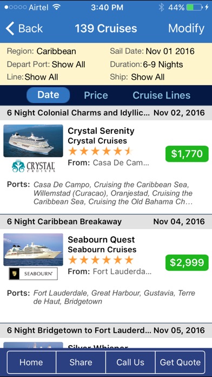Sort results by Date
Viewport: 212px width, 377px height.
click(x=48, y=95)
